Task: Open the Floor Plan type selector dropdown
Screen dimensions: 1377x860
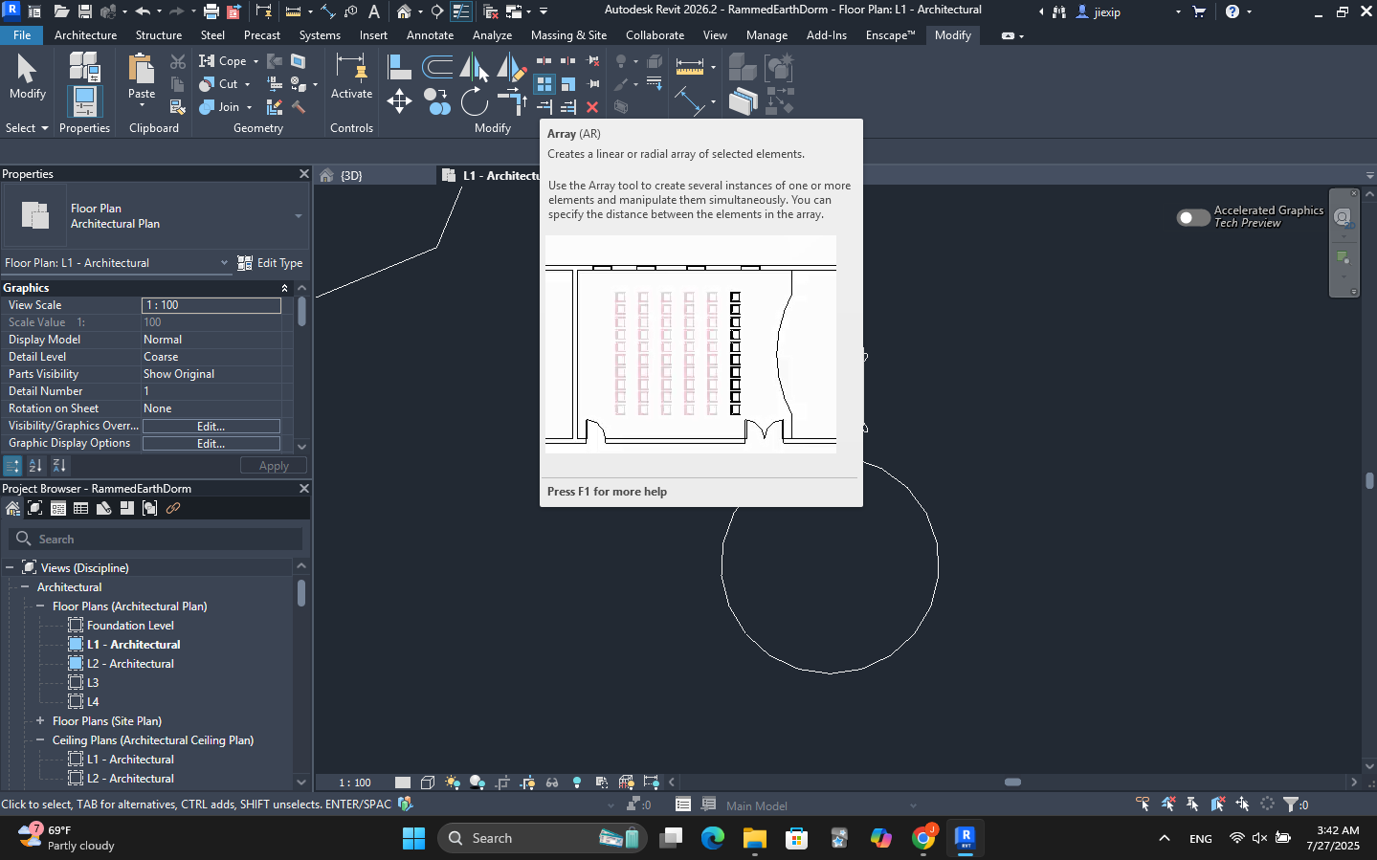Action: pos(299,216)
